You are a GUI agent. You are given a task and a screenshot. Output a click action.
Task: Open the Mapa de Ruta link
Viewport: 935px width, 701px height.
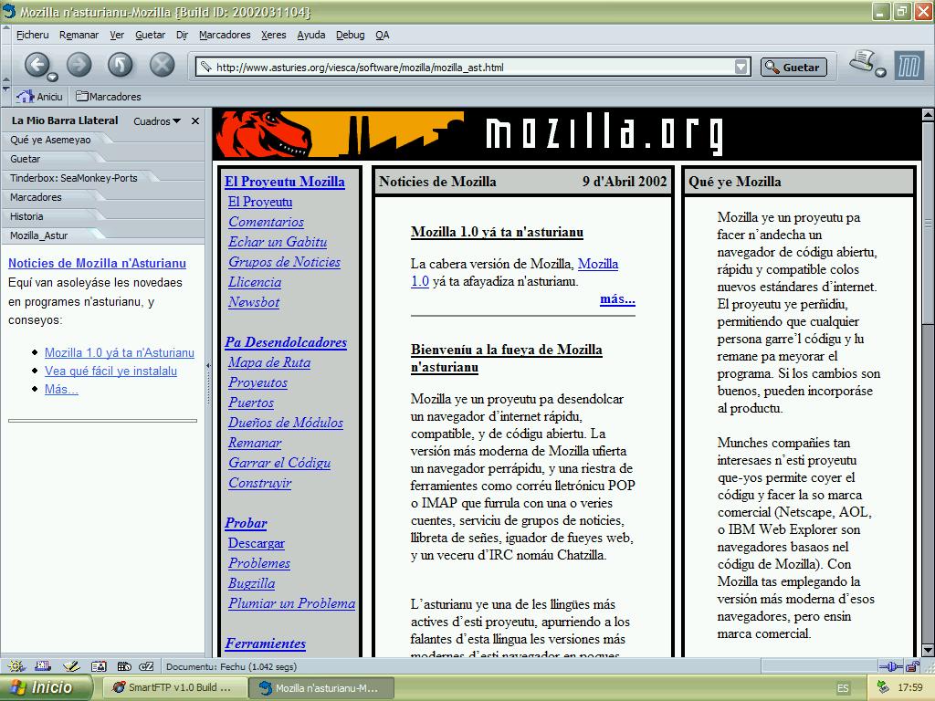269,361
